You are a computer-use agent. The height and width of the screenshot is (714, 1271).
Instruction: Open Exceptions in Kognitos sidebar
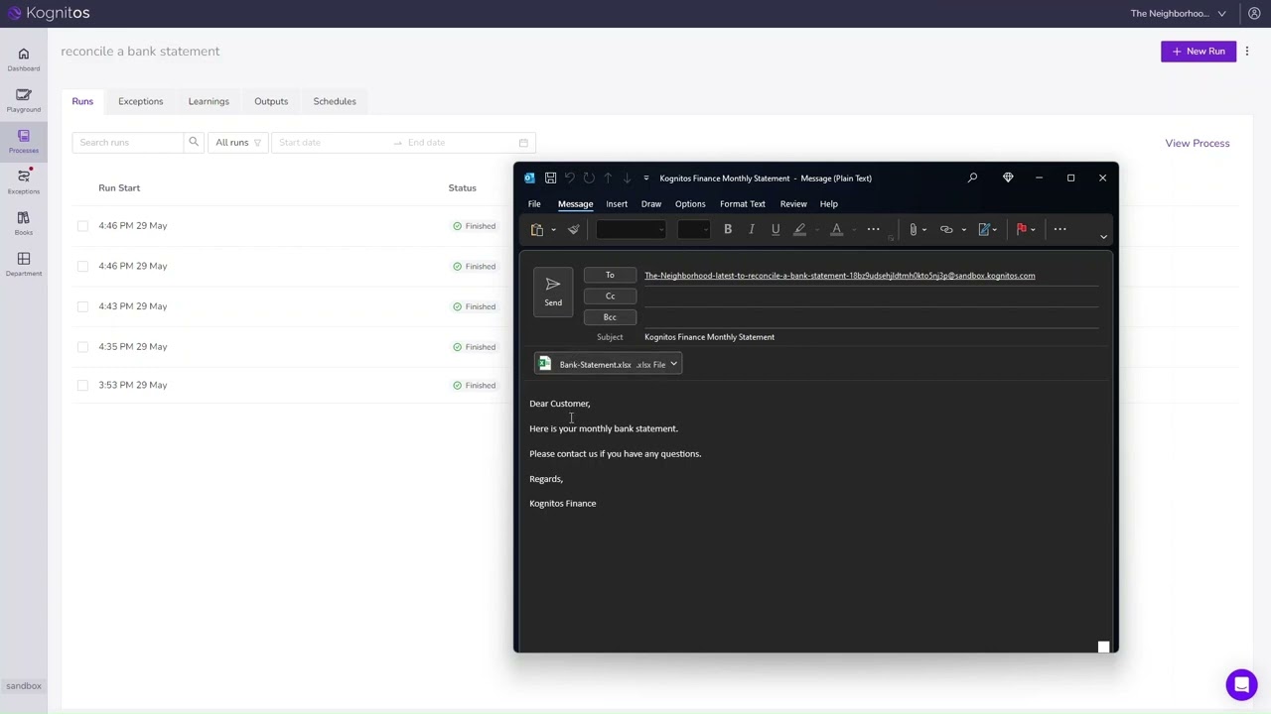tap(24, 181)
